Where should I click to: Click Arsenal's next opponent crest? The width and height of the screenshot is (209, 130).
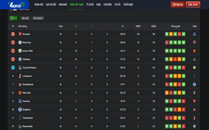click(194, 34)
